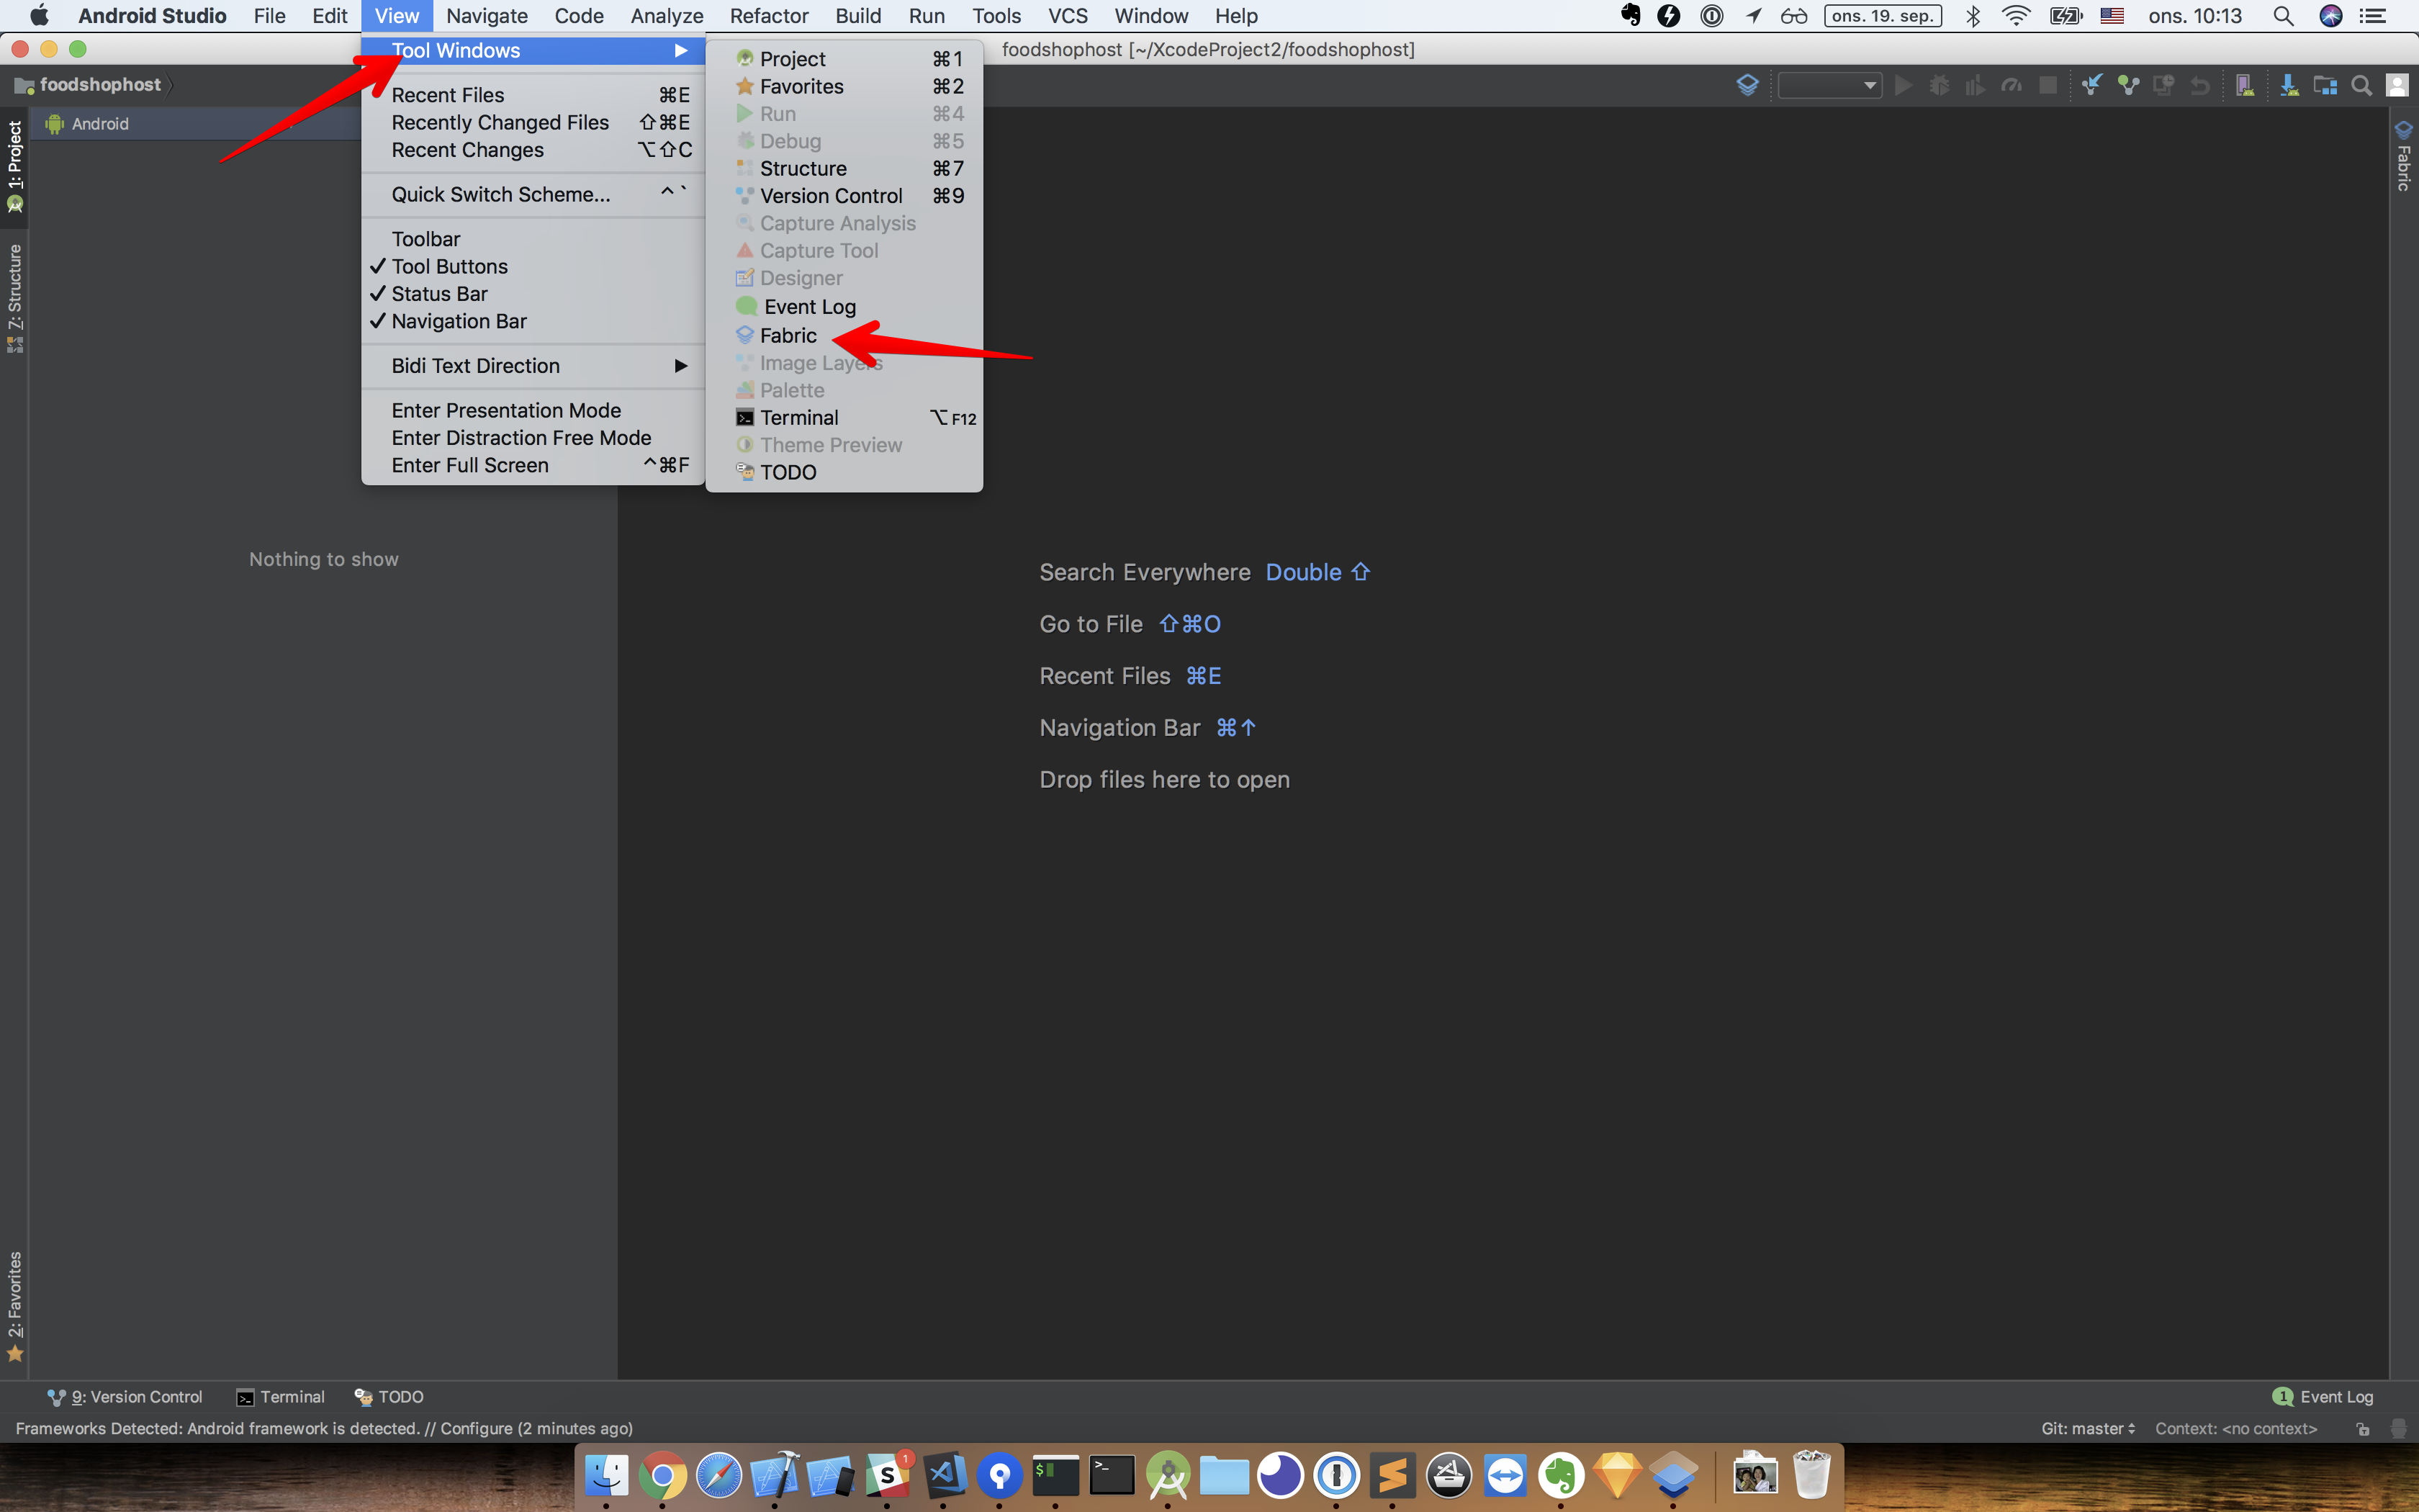Toggle the 2: Favorites tool window button

click(x=14, y=1306)
